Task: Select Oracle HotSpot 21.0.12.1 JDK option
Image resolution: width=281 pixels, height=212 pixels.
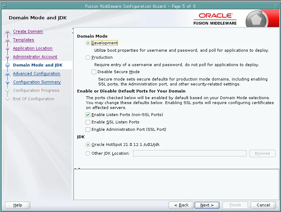Action: pyautogui.click(x=88, y=144)
